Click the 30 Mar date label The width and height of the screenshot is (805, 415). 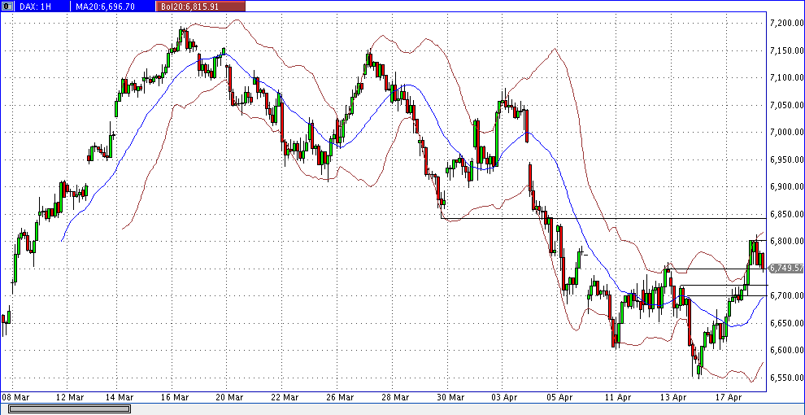[450, 397]
